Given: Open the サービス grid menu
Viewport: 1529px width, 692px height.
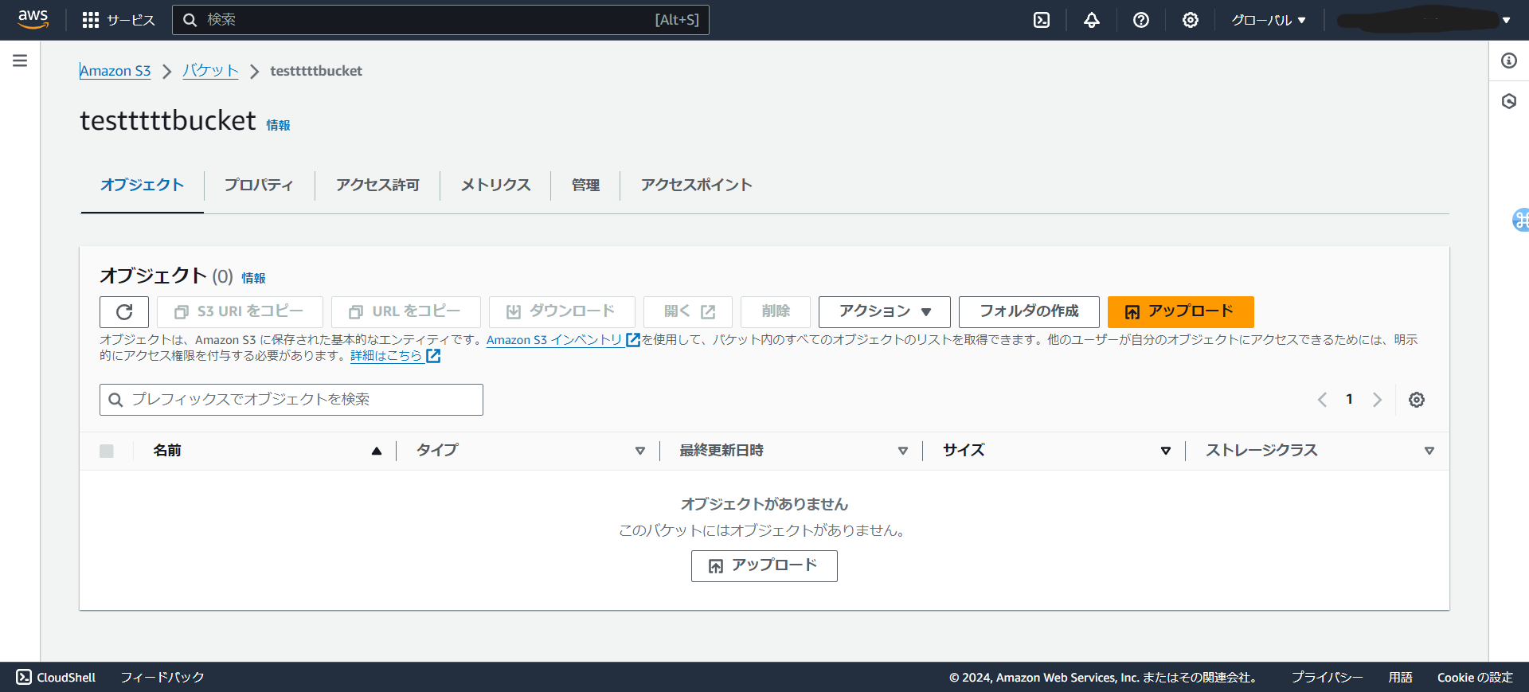Looking at the screenshot, I should (119, 20).
